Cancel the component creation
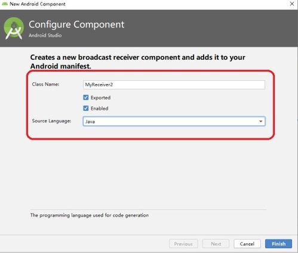Image resolution: width=298 pixels, height=253 pixels. pos(247,243)
